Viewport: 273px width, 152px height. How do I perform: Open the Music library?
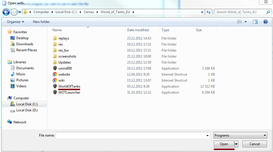[21, 74]
